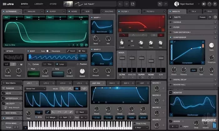The image size is (219, 131).
Task: Enable the Sub oscillator power button
Action: point(83,12)
